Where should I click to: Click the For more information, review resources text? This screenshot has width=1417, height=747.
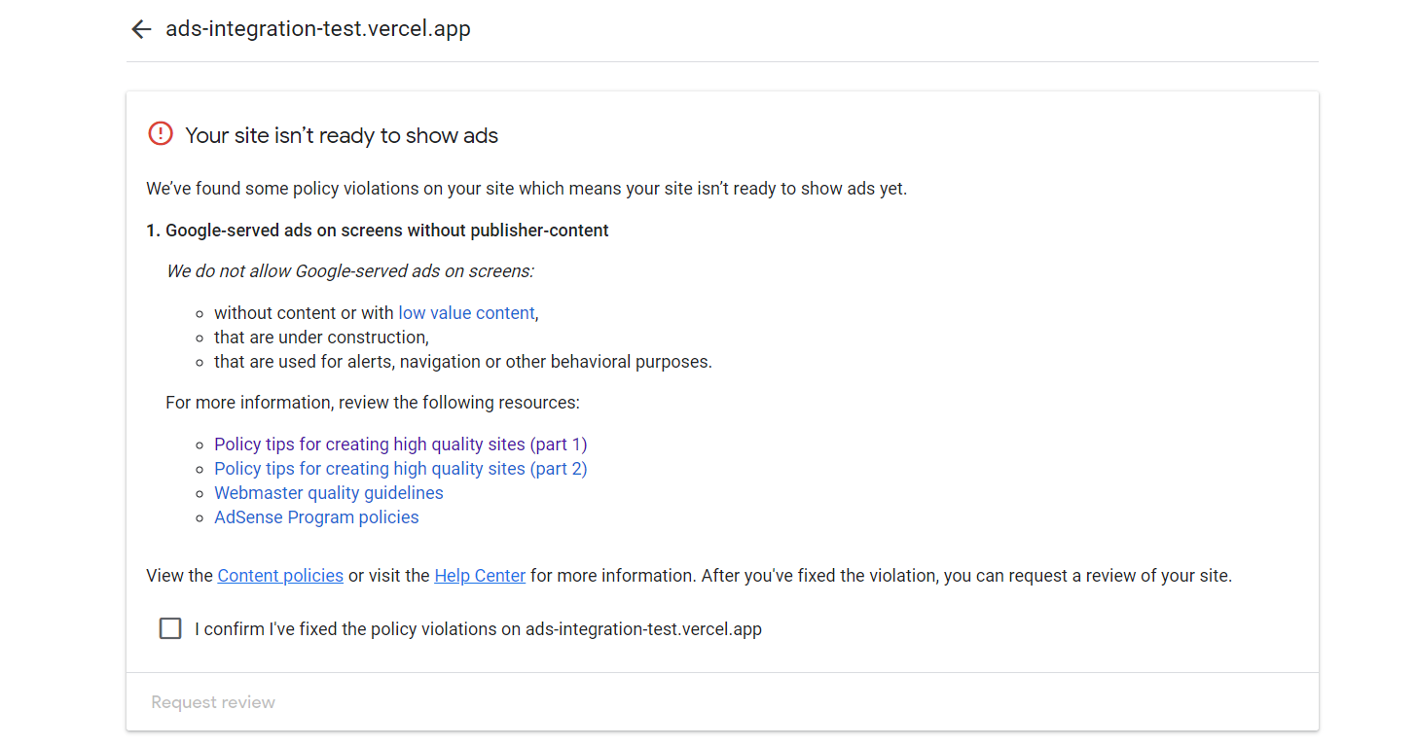coord(373,403)
